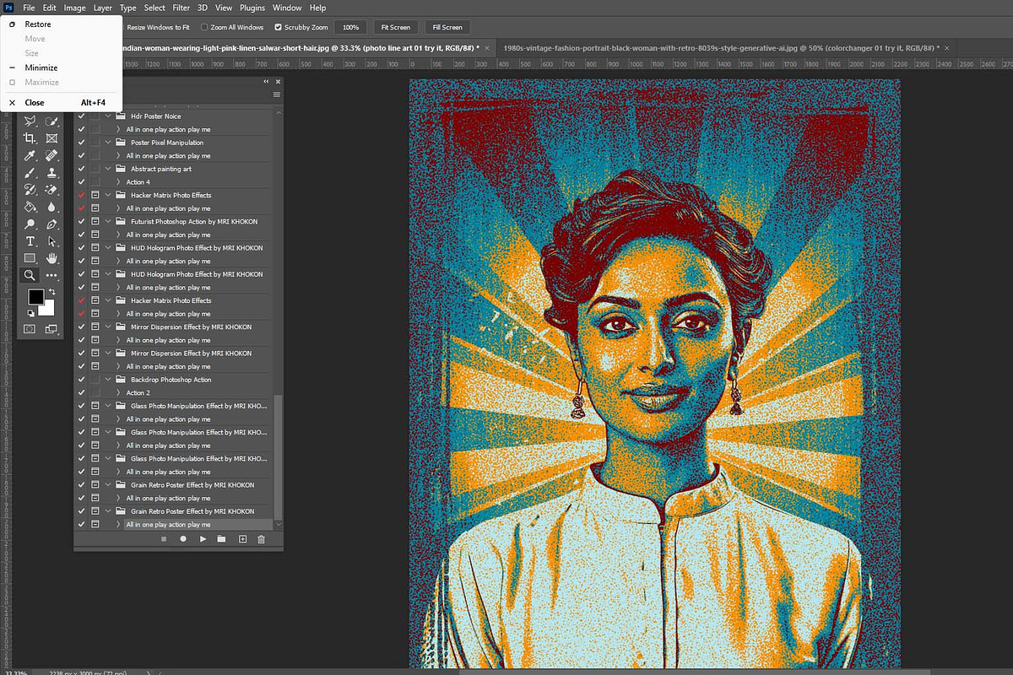This screenshot has width=1013, height=675.
Task: Select the Clone Stamp tool
Action: 51,173
